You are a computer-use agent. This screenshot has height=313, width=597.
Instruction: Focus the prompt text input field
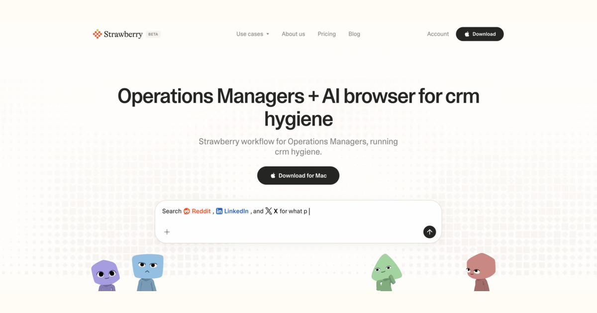tap(298, 222)
